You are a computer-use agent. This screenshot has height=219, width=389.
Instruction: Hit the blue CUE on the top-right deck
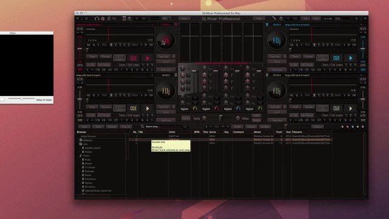point(336,58)
